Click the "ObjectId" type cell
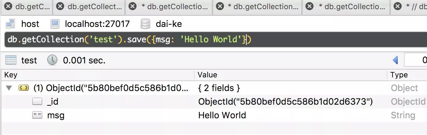The height and width of the screenshot is (135, 427). tap(408, 102)
